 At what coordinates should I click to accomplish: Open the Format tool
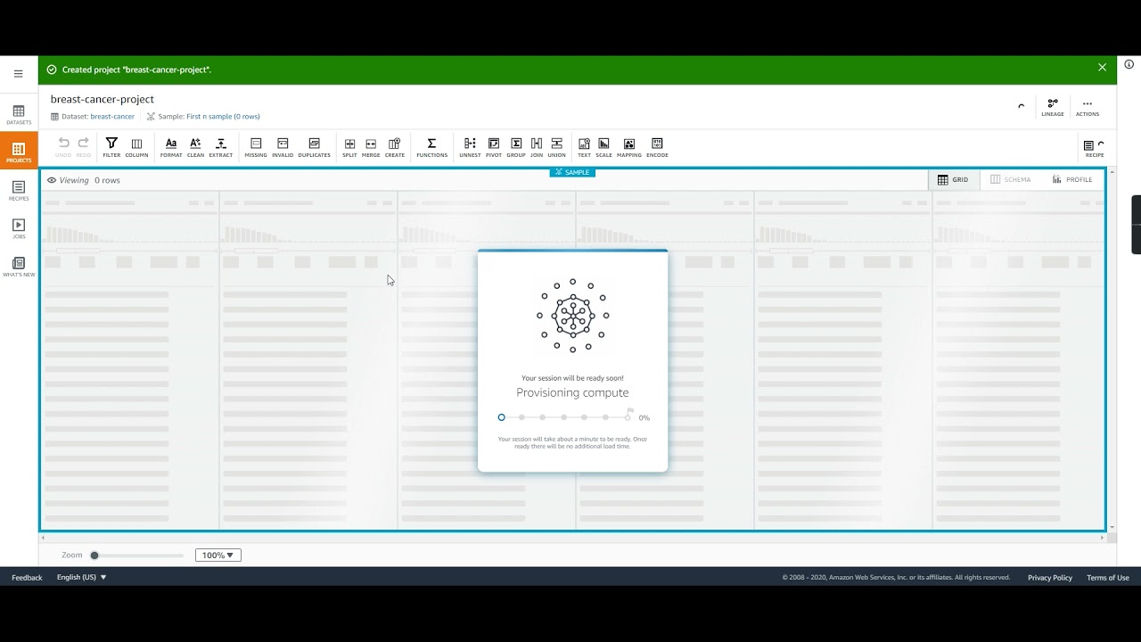171,147
